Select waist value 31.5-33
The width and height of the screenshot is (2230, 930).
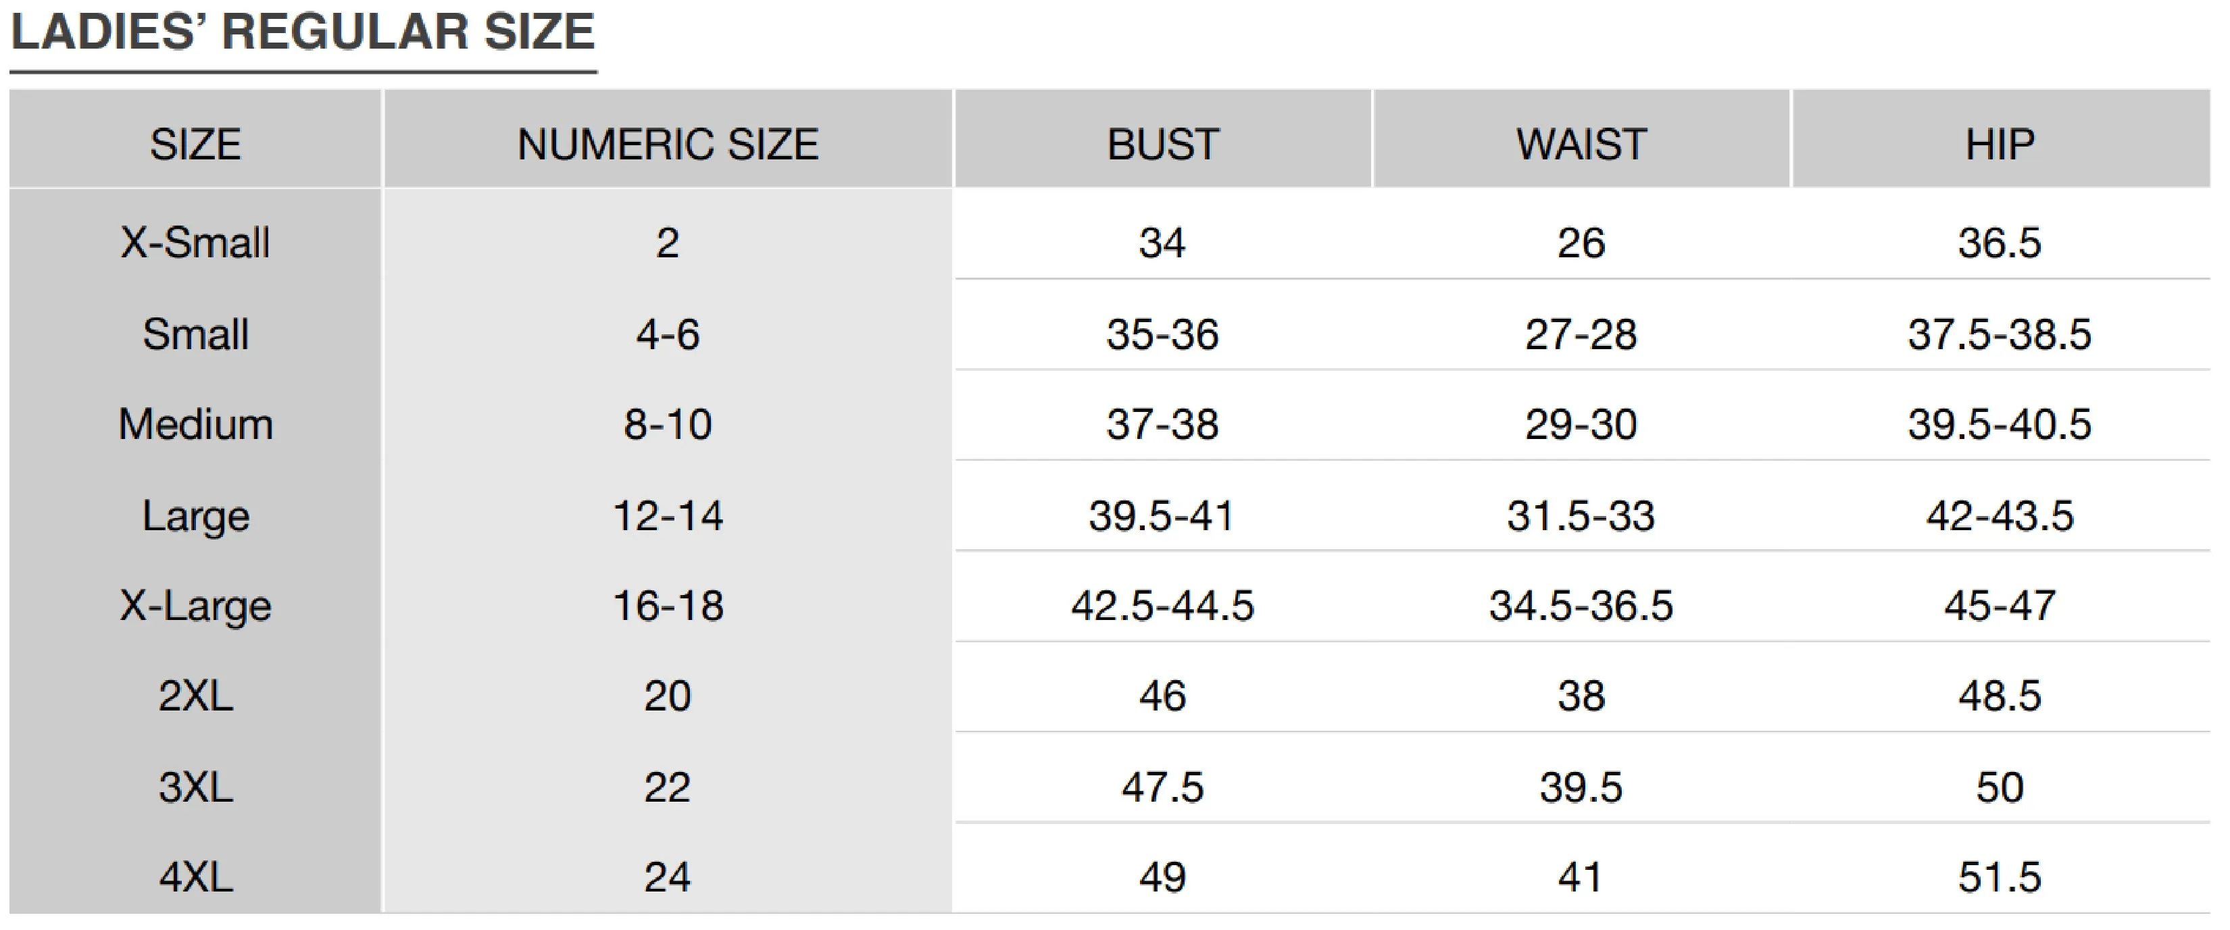coord(1581,515)
